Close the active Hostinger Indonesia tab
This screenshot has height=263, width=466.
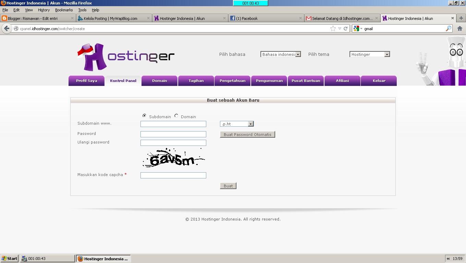452,18
